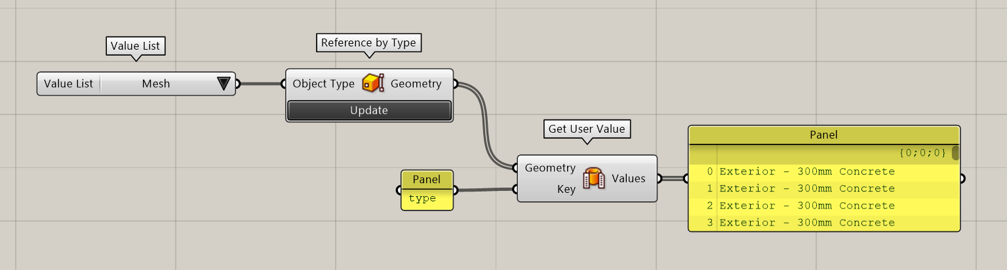Click the Key input grip
The width and height of the screenshot is (1007, 270).
pyautogui.click(x=515, y=190)
